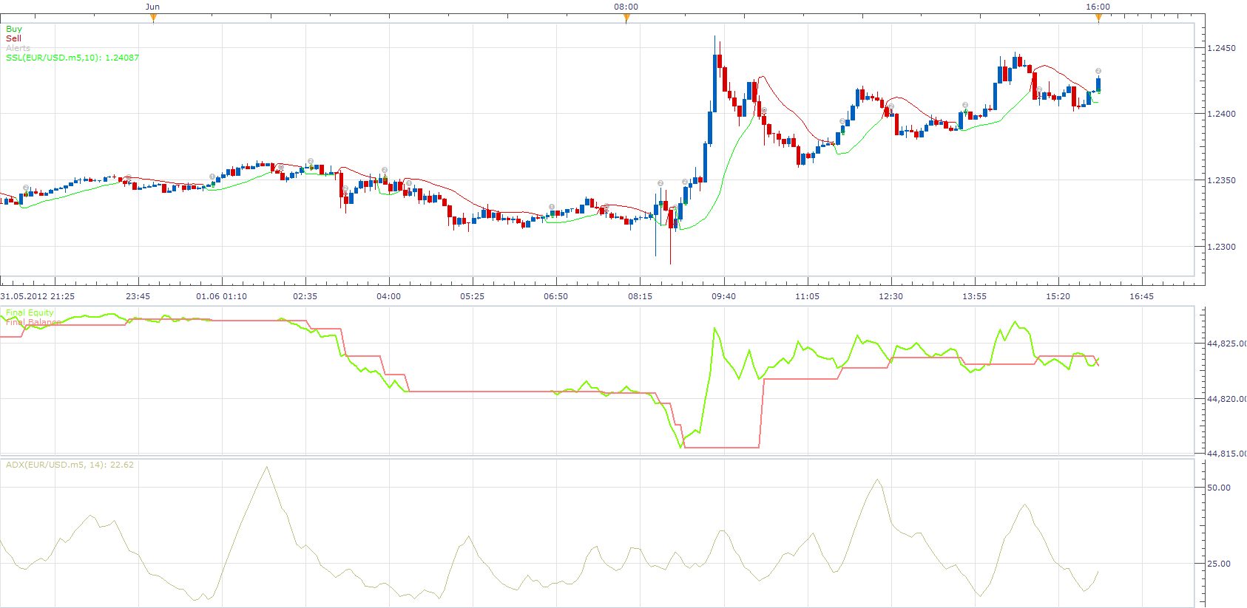Click the 16:00 label on top ruler
The width and height of the screenshot is (1247, 608).
coord(1098,7)
